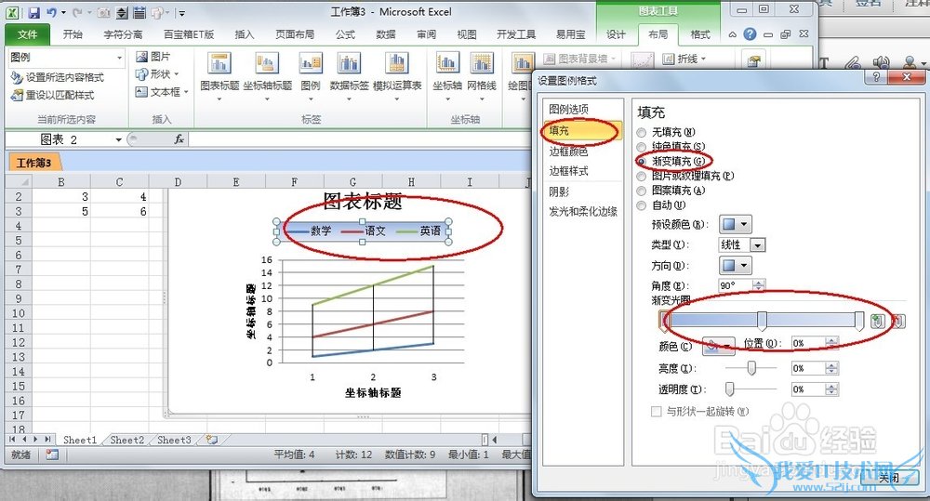Image resolution: width=930 pixels, height=501 pixels.
Task: Open the Preset colors (预设颜色) dropdown
Action: (x=736, y=224)
